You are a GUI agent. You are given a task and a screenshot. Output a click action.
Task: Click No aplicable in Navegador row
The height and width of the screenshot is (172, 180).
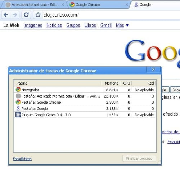(144, 90)
